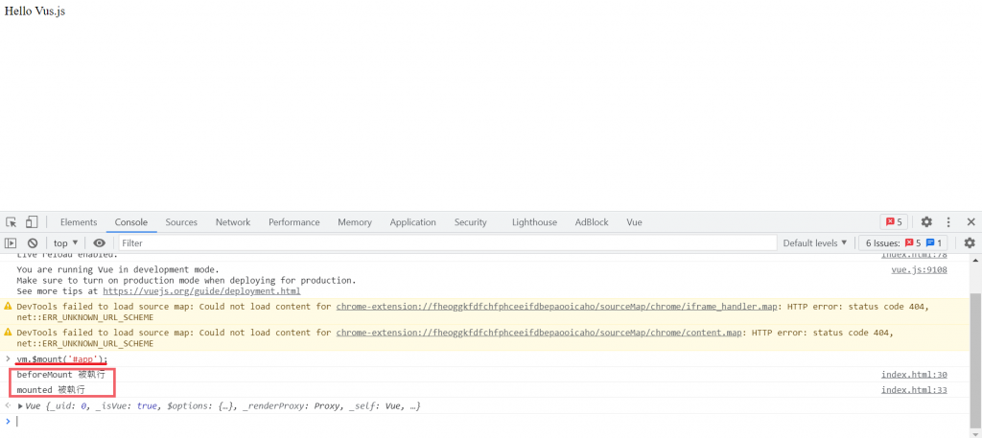
Task: Switch to the Elements tab
Action: [79, 222]
